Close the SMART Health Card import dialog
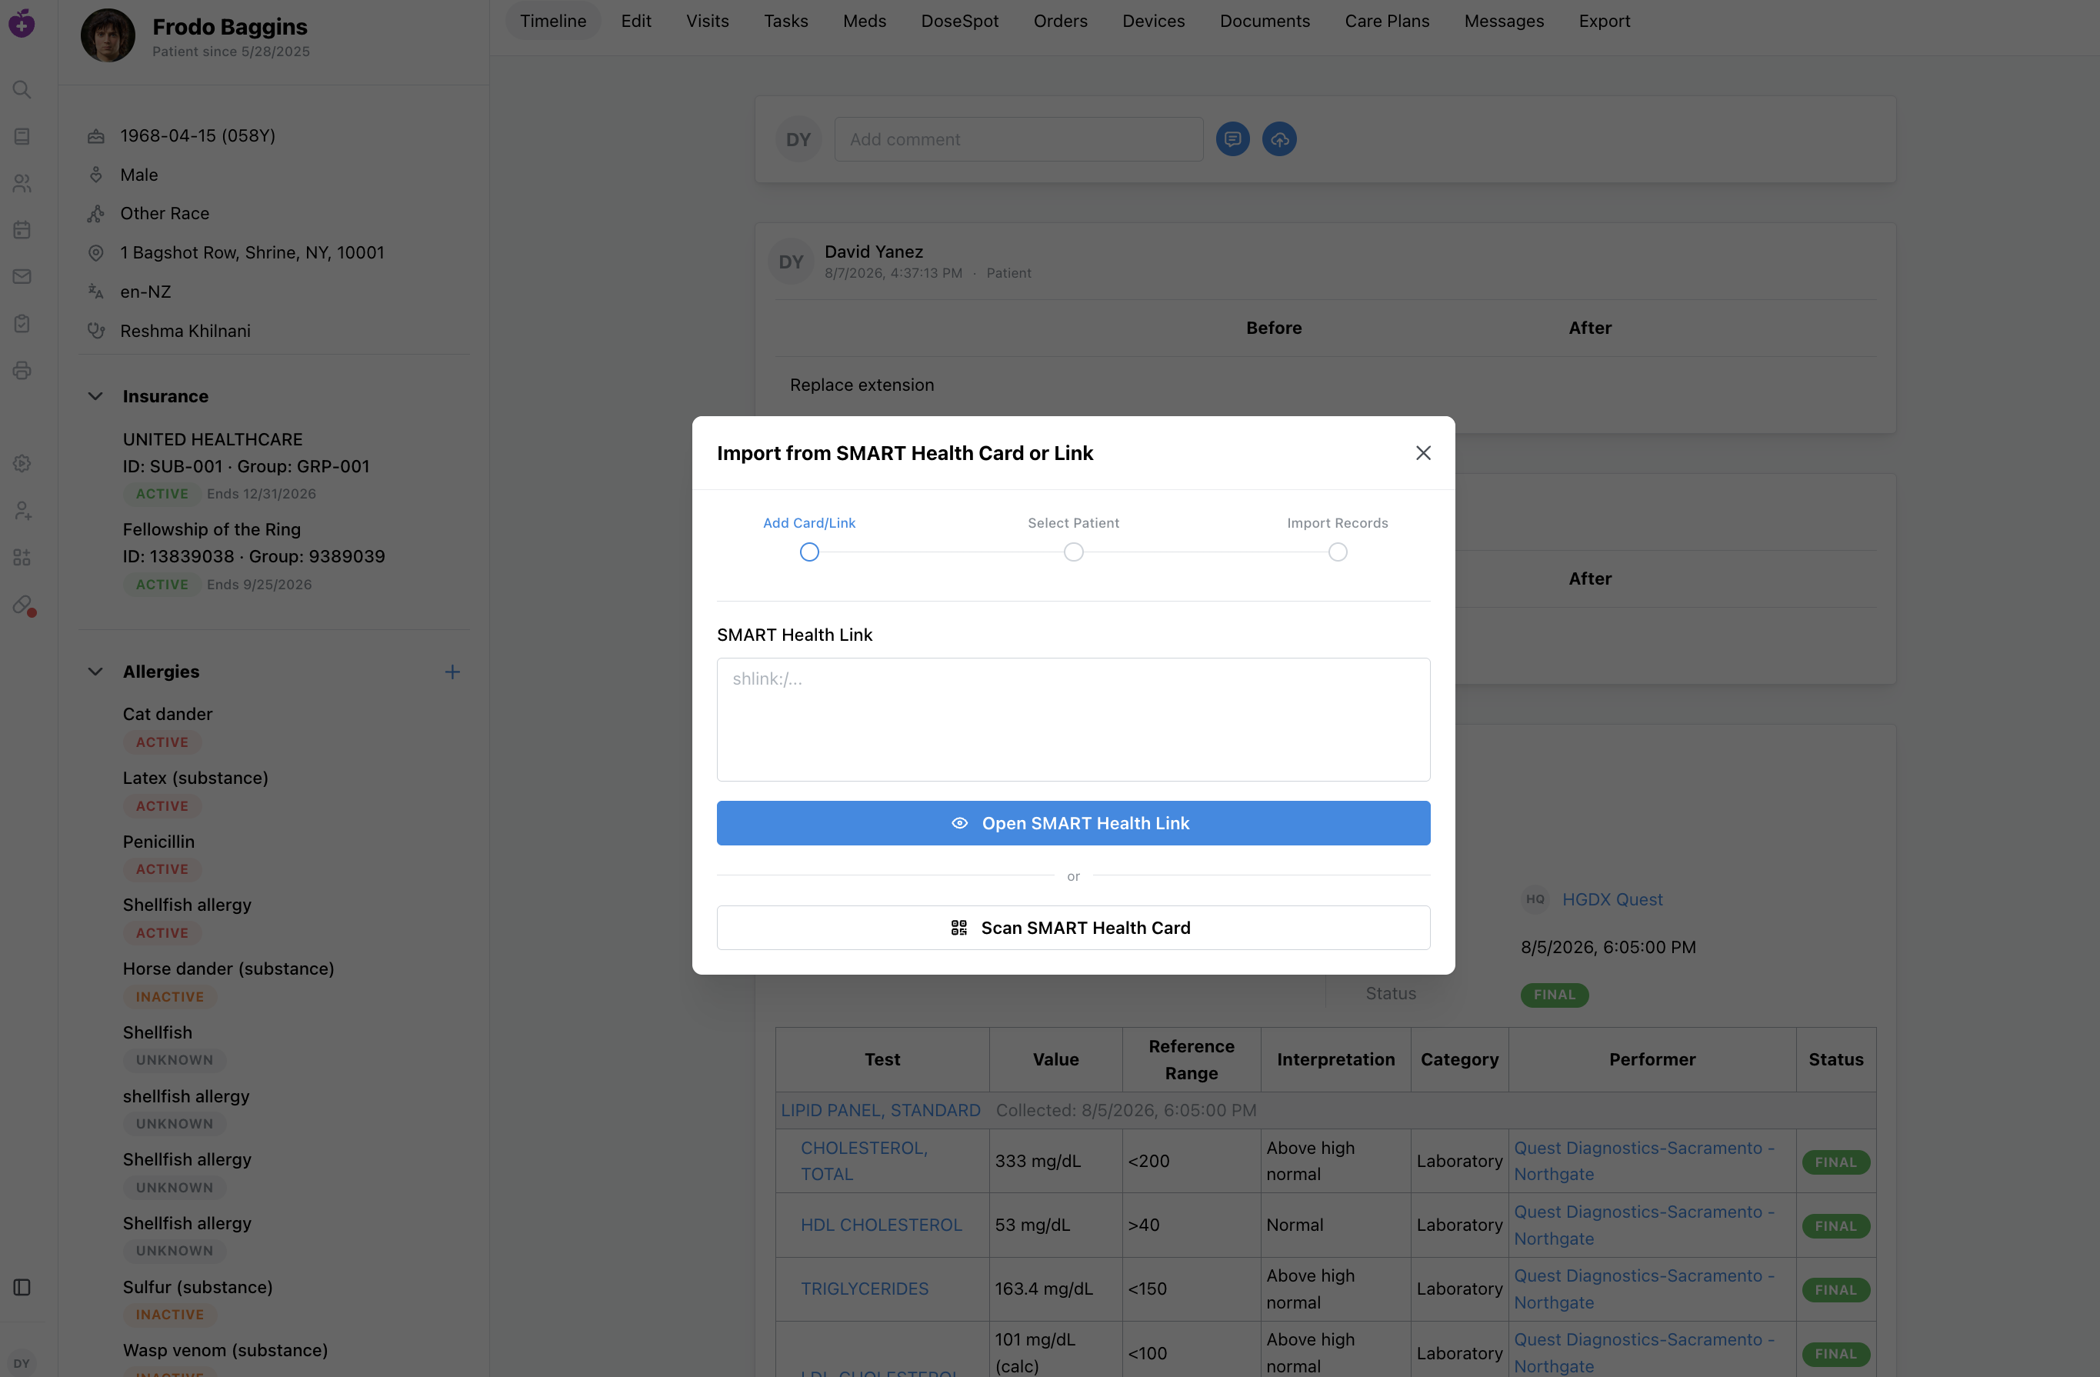This screenshot has width=2100, height=1377. click(1422, 452)
